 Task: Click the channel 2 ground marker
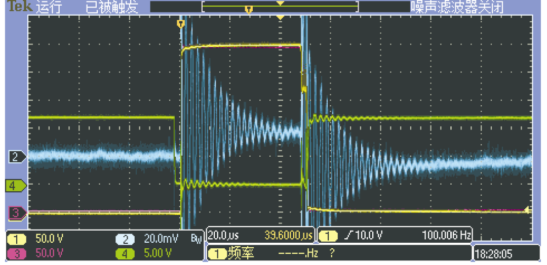tap(16, 157)
